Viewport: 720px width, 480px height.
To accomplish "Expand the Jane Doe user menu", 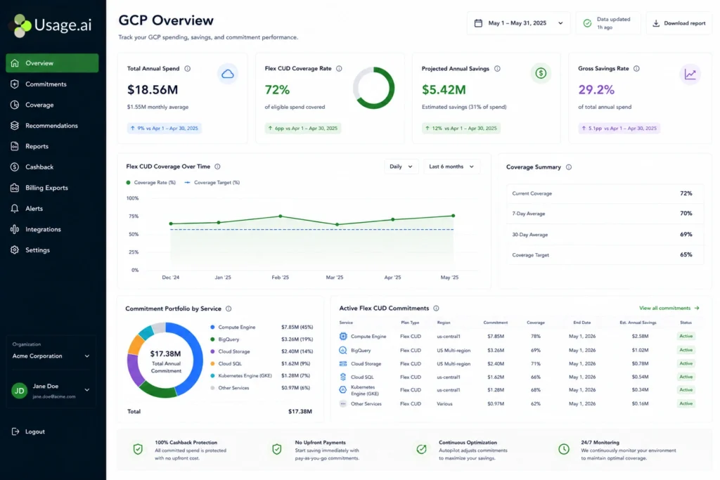I will pyautogui.click(x=86, y=390).
